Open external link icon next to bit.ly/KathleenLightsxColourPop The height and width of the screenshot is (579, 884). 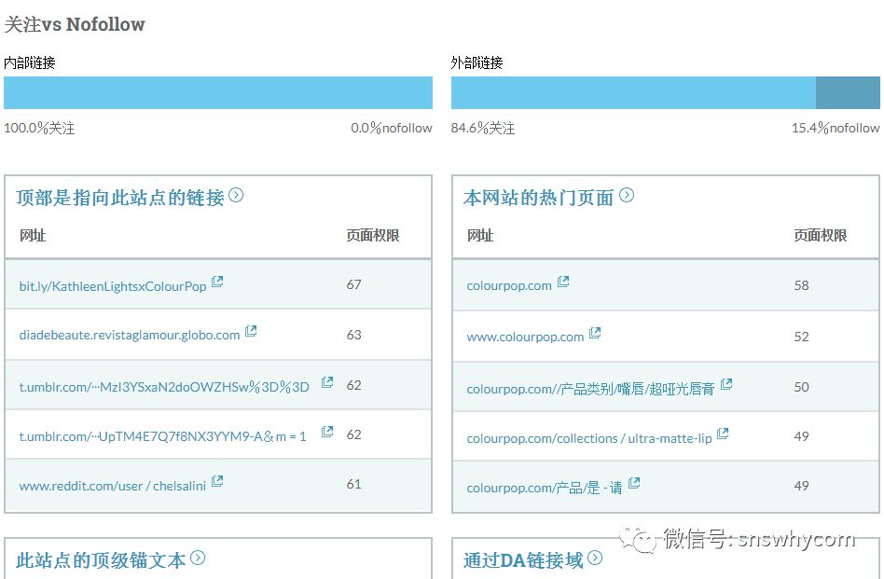[216, 281]
